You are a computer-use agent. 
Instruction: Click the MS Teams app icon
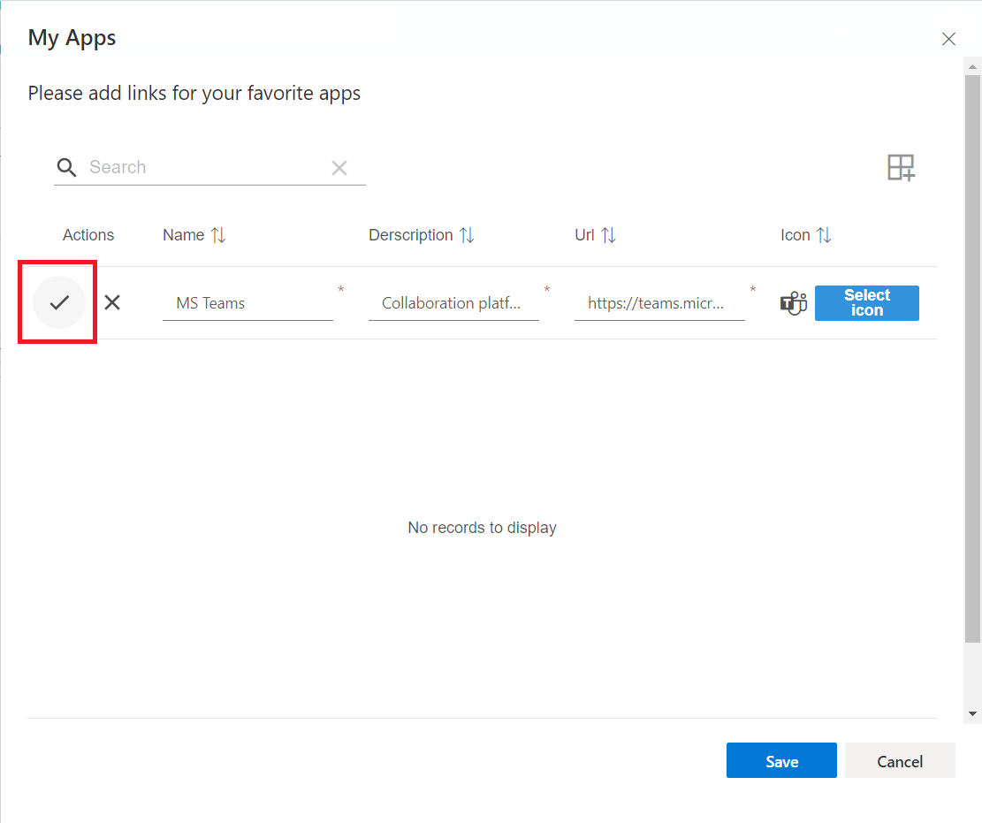pyautogui.click(x=793, y=303)
